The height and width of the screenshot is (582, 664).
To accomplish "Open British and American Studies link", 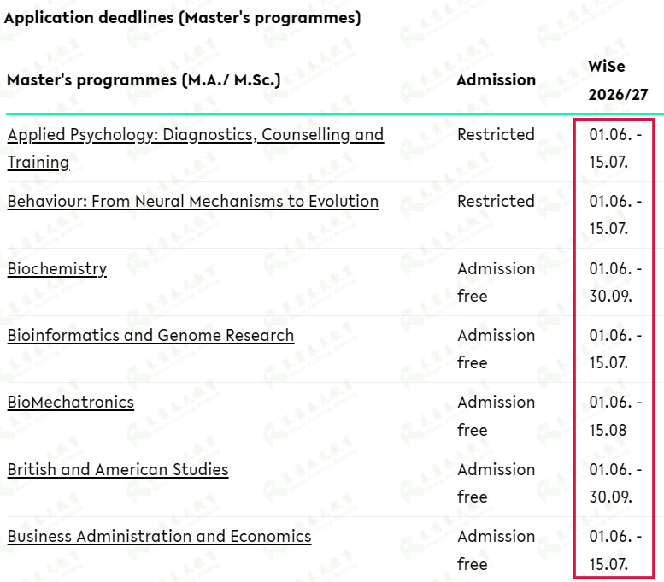I will click(x=118, y=470).
